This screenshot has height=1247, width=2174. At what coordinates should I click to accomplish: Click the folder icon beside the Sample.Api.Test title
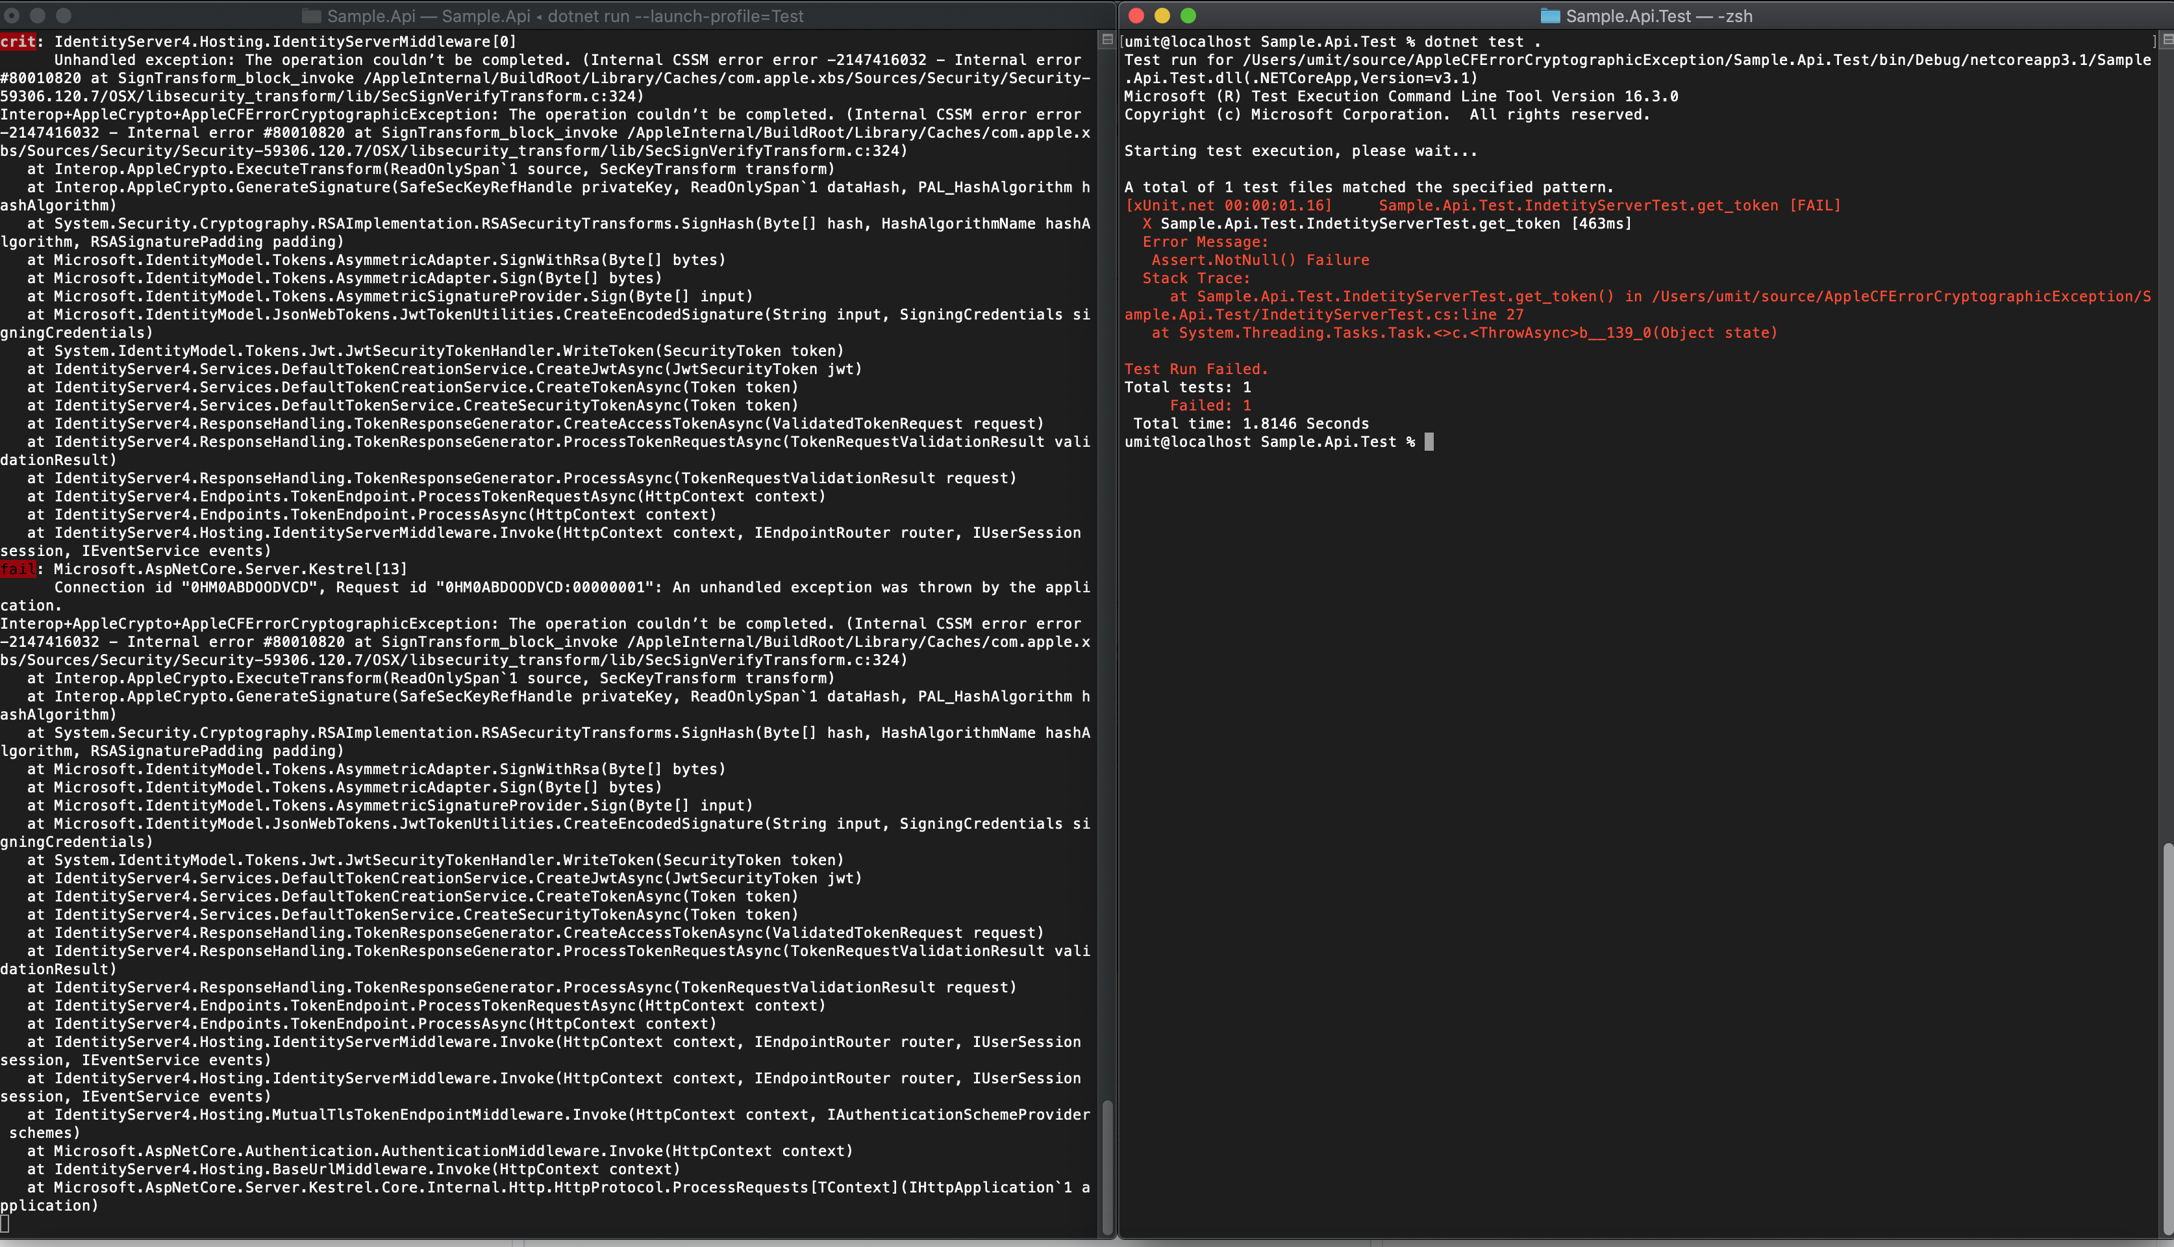[x=1550, y=16]
